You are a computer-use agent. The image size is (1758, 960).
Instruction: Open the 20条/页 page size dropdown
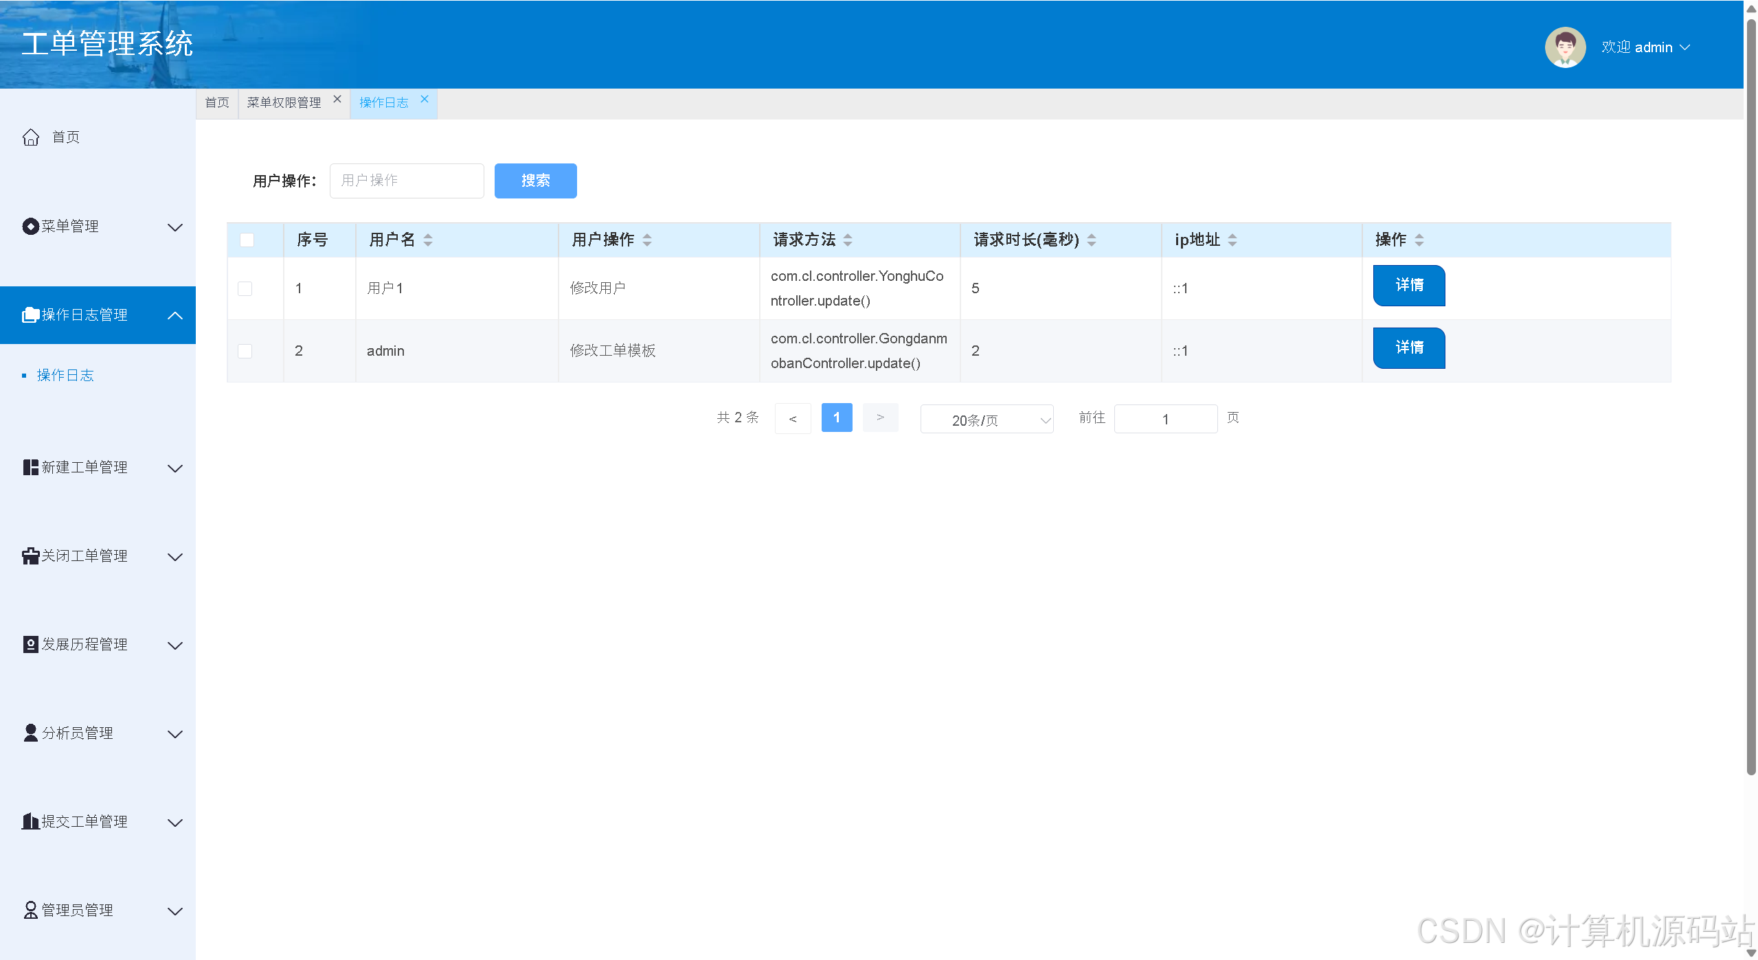pos(987,420)
